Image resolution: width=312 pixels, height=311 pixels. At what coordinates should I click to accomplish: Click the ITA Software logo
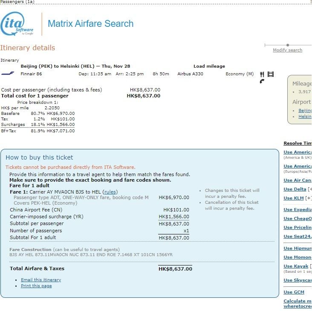pos(17,24)
